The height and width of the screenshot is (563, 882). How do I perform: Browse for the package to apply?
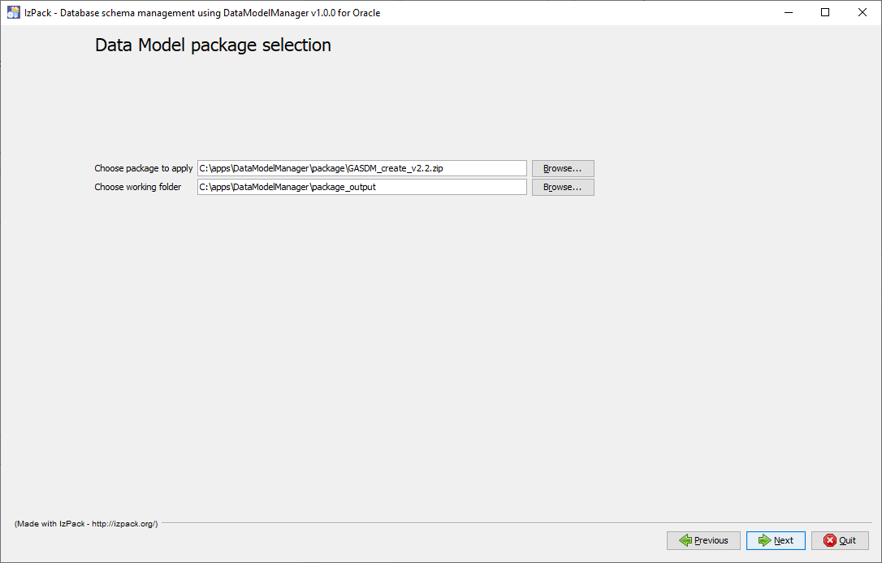[x=563, y=168]
